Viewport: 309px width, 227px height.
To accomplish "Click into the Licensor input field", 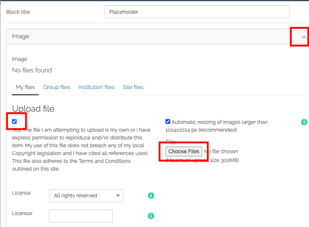I will [x=81, y=216].
